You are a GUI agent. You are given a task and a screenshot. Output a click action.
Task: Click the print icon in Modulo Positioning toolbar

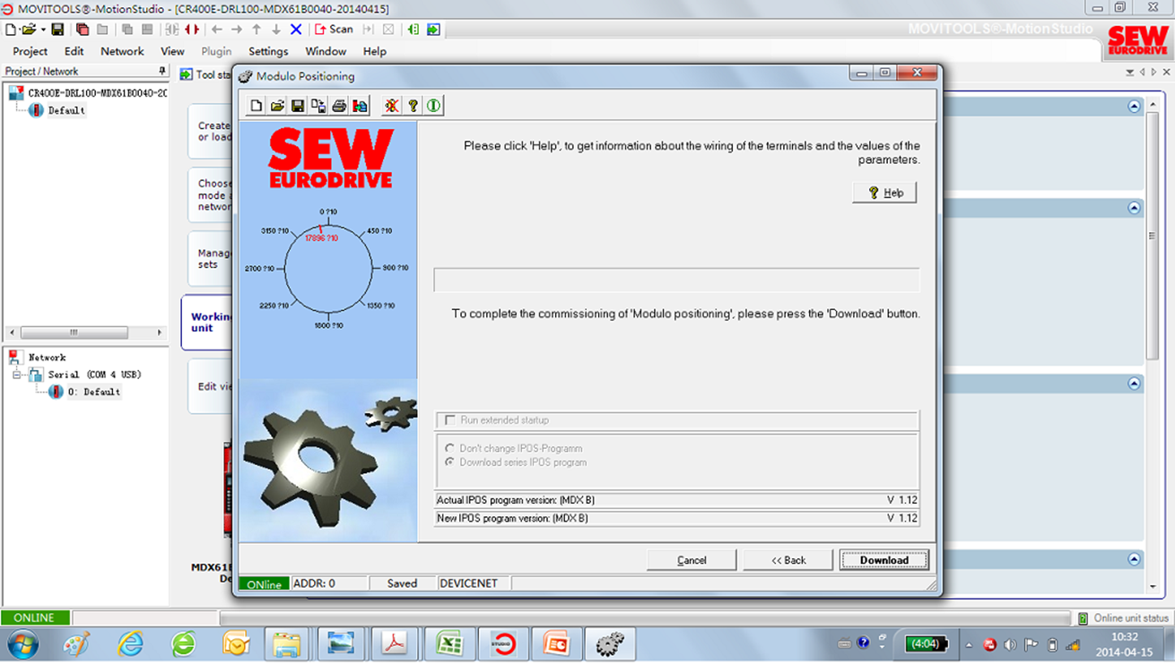pyautogui.click(x=339, y=106)
